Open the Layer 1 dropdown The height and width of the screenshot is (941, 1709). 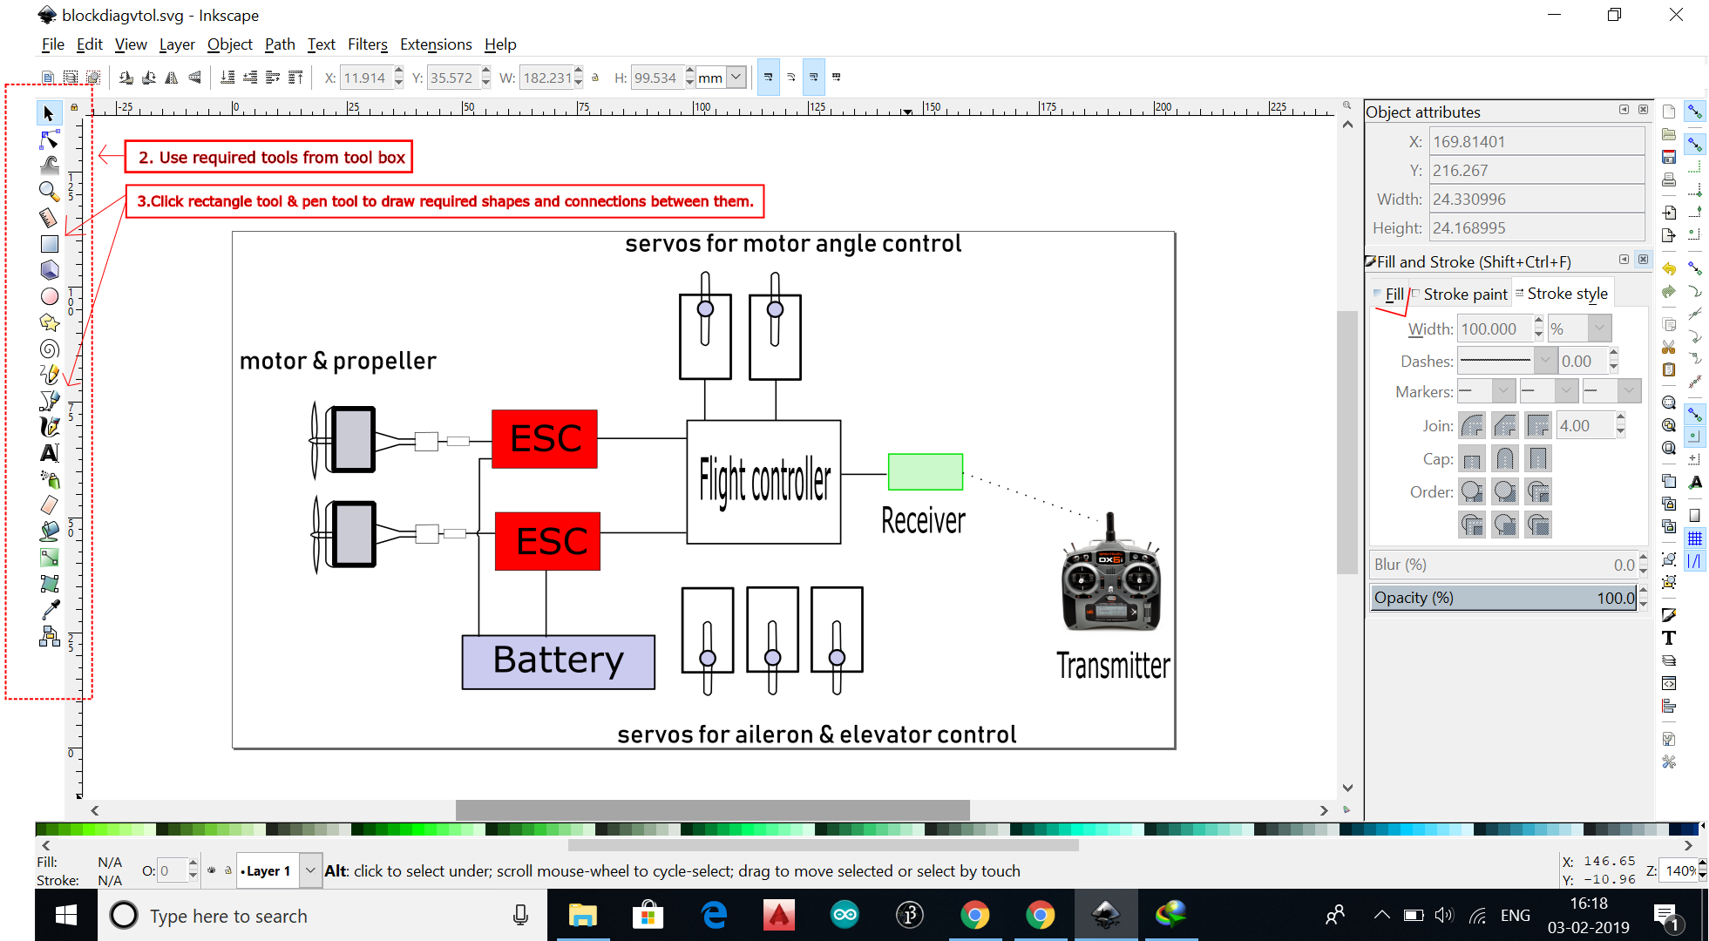point(310,870)
